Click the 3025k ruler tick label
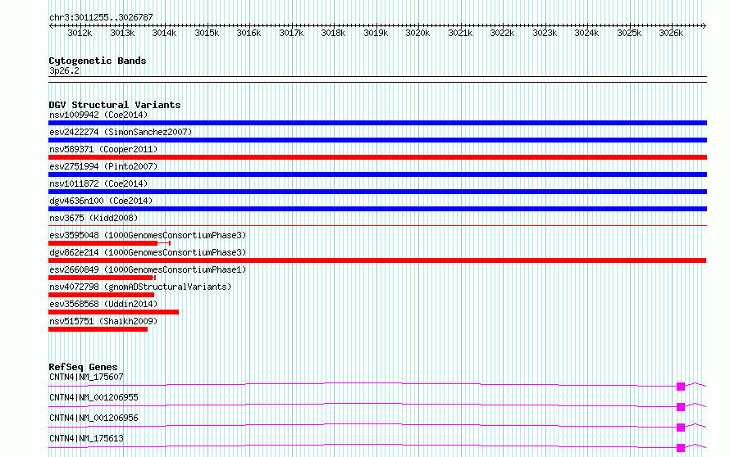This screenshot has width=730, height=457. click(x=629, y=33)
